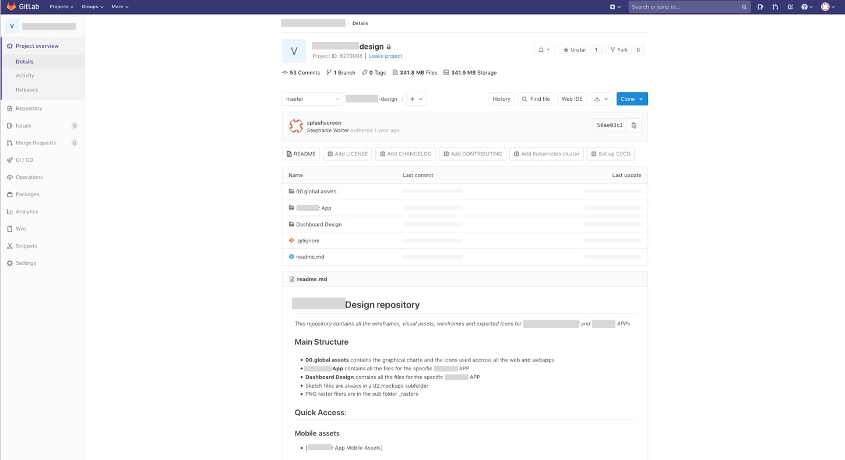
Task: Open project Settings in sidebar
Action: click(x=26, y=263)
